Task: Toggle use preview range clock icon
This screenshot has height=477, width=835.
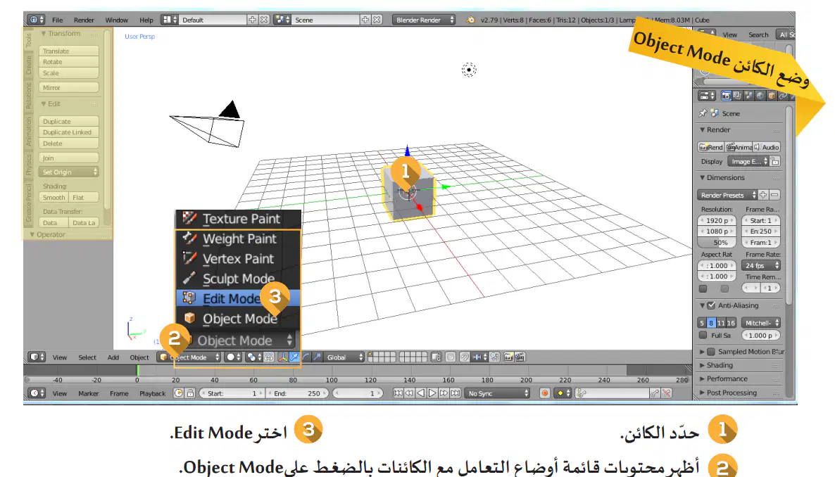Action: coord(179,393)
